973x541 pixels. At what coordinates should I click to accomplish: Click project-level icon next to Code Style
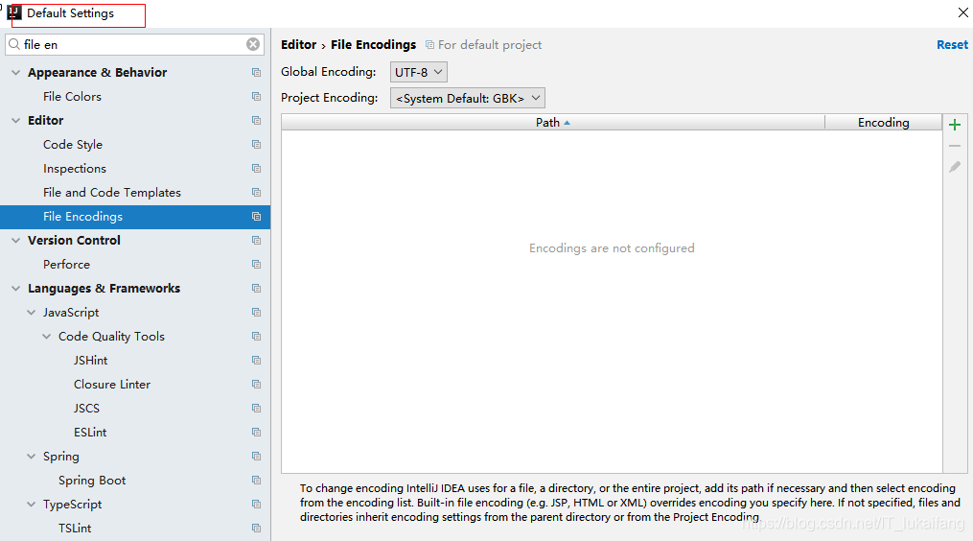point(256,144)
